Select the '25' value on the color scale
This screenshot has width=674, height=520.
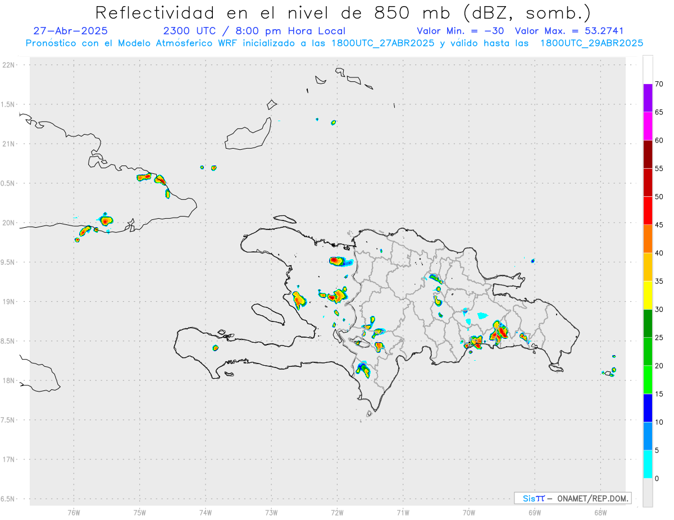659,338
